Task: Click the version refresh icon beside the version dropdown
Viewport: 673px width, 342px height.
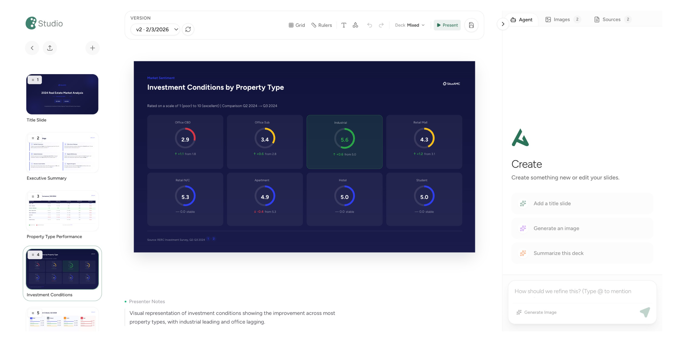Action: [188, 29]
